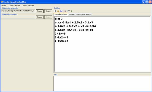The image size is (152, 92).
Task: Click constraint line 'a 3.6x1 + 5.6x2 + x3 <= 5.34'
Action: coord(75,26)
